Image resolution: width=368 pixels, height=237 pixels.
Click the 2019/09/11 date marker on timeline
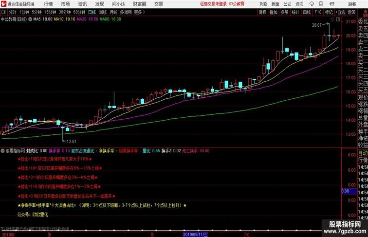point(195,235)
